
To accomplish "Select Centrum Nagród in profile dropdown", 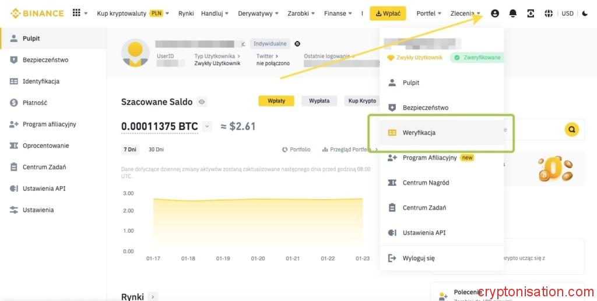I will [442, 183].
